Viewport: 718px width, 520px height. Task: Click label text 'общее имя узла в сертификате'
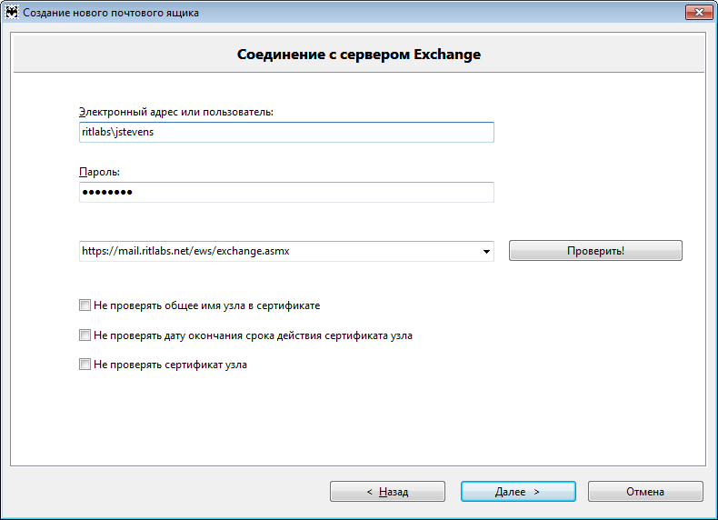pyautogui.click(x=243, y=305)
